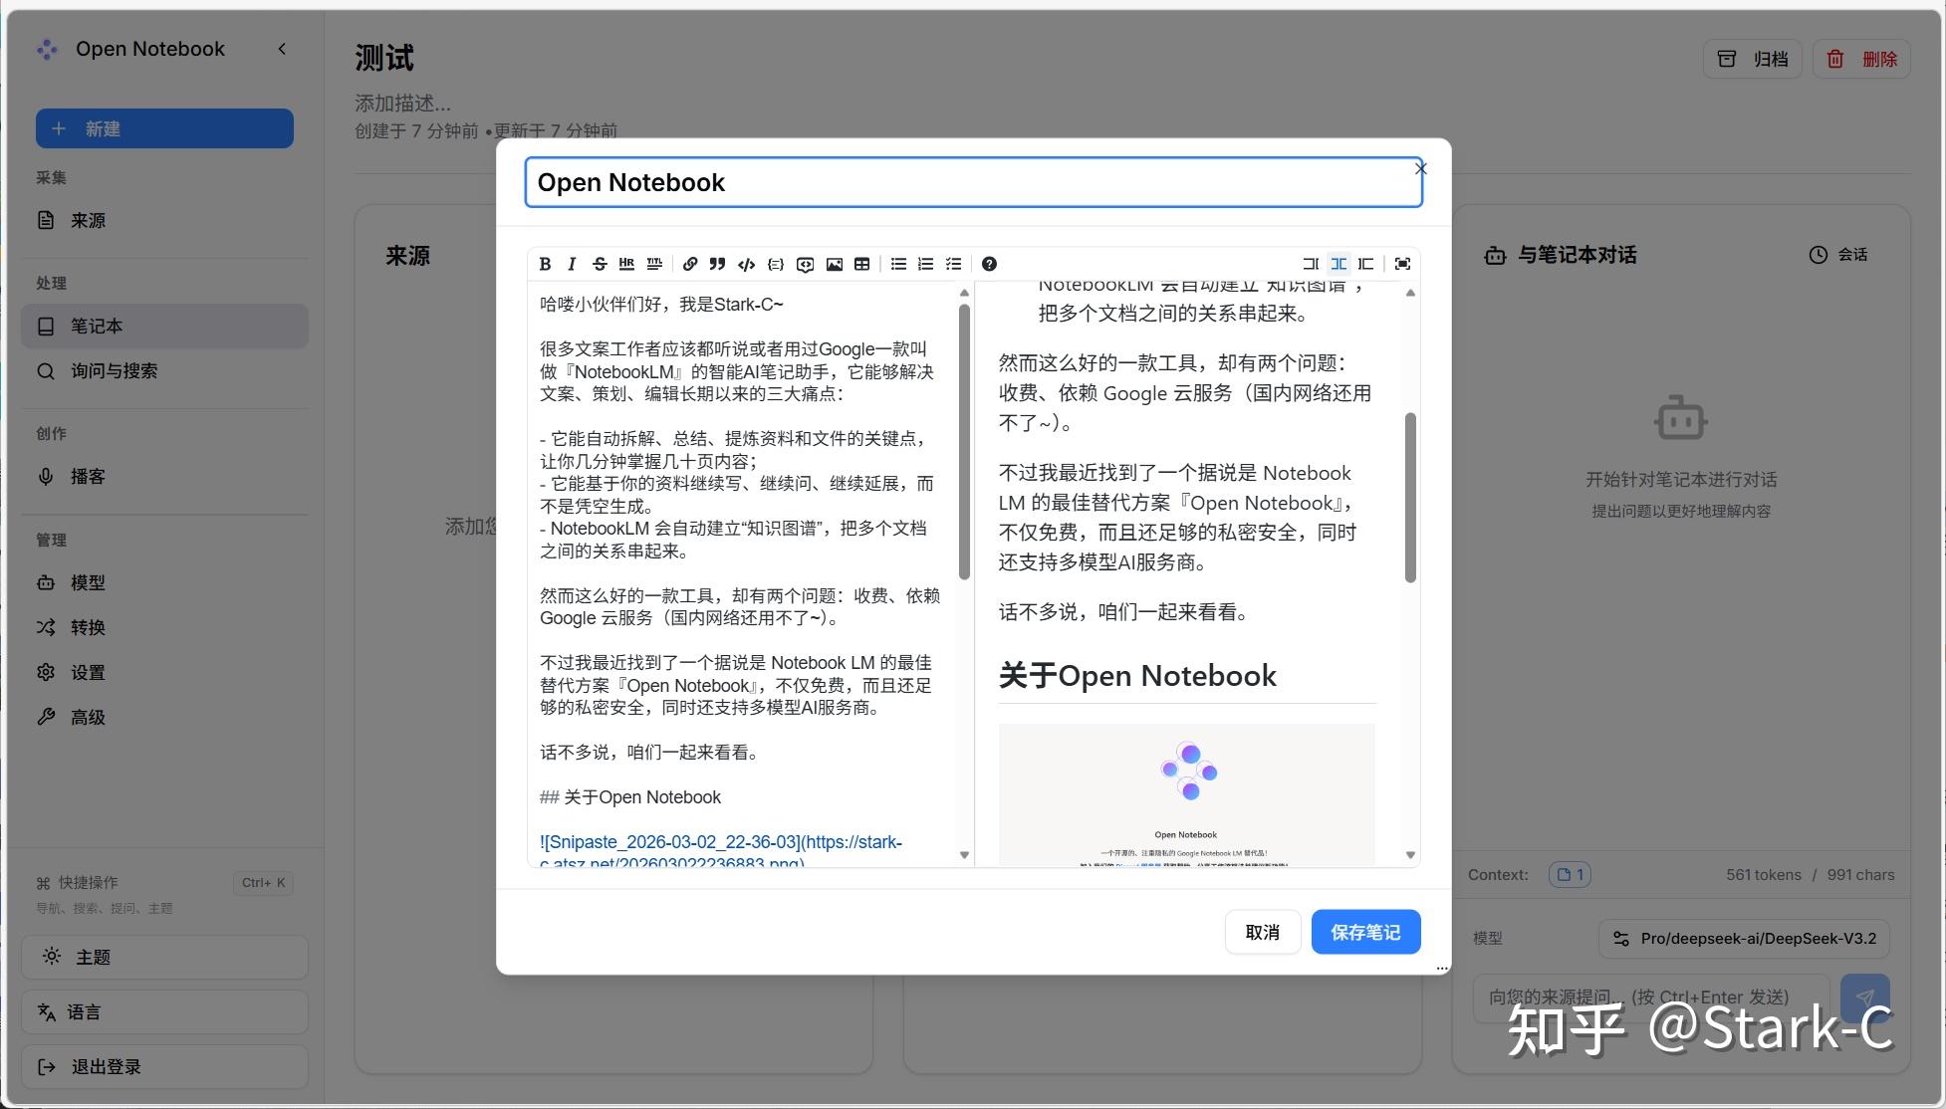This screenshot has width=1946, height=1109.
Task: Open the 语言 language selector
Action: coord(164,1011)
